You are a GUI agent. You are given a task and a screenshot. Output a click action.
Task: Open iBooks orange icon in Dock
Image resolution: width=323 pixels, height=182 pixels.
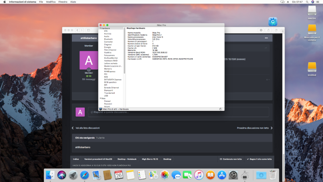tap(210, 175)
